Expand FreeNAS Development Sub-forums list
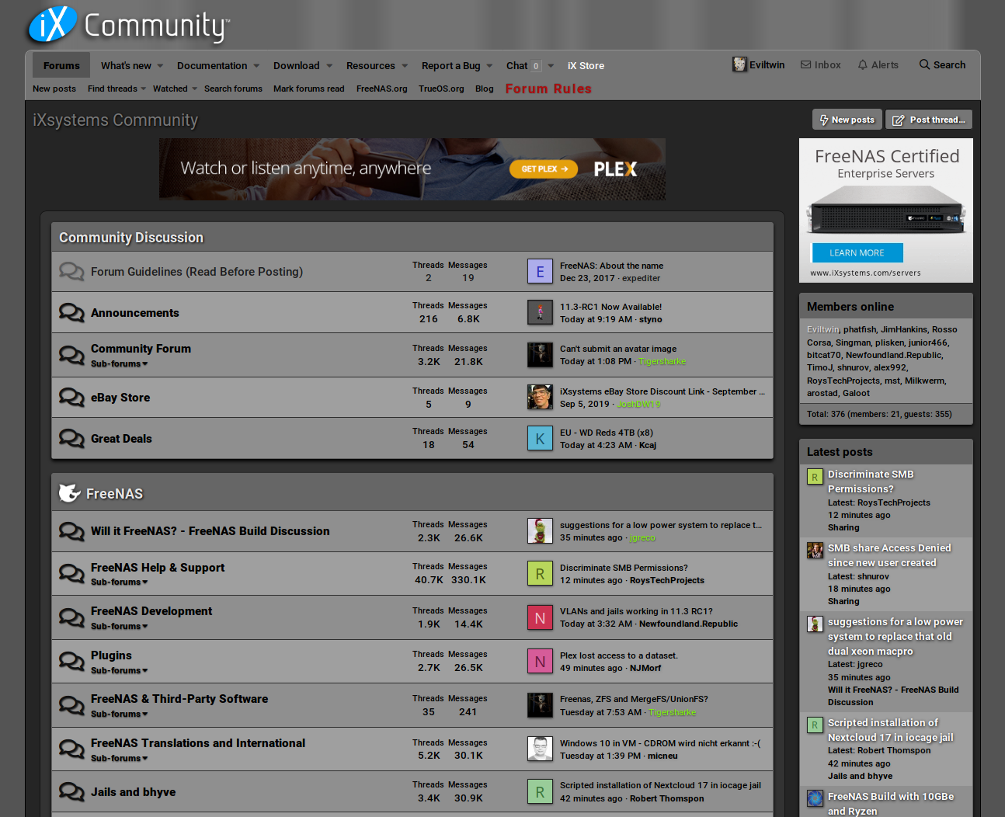Viewport: 1005px width, 817px height. (119, 627)
